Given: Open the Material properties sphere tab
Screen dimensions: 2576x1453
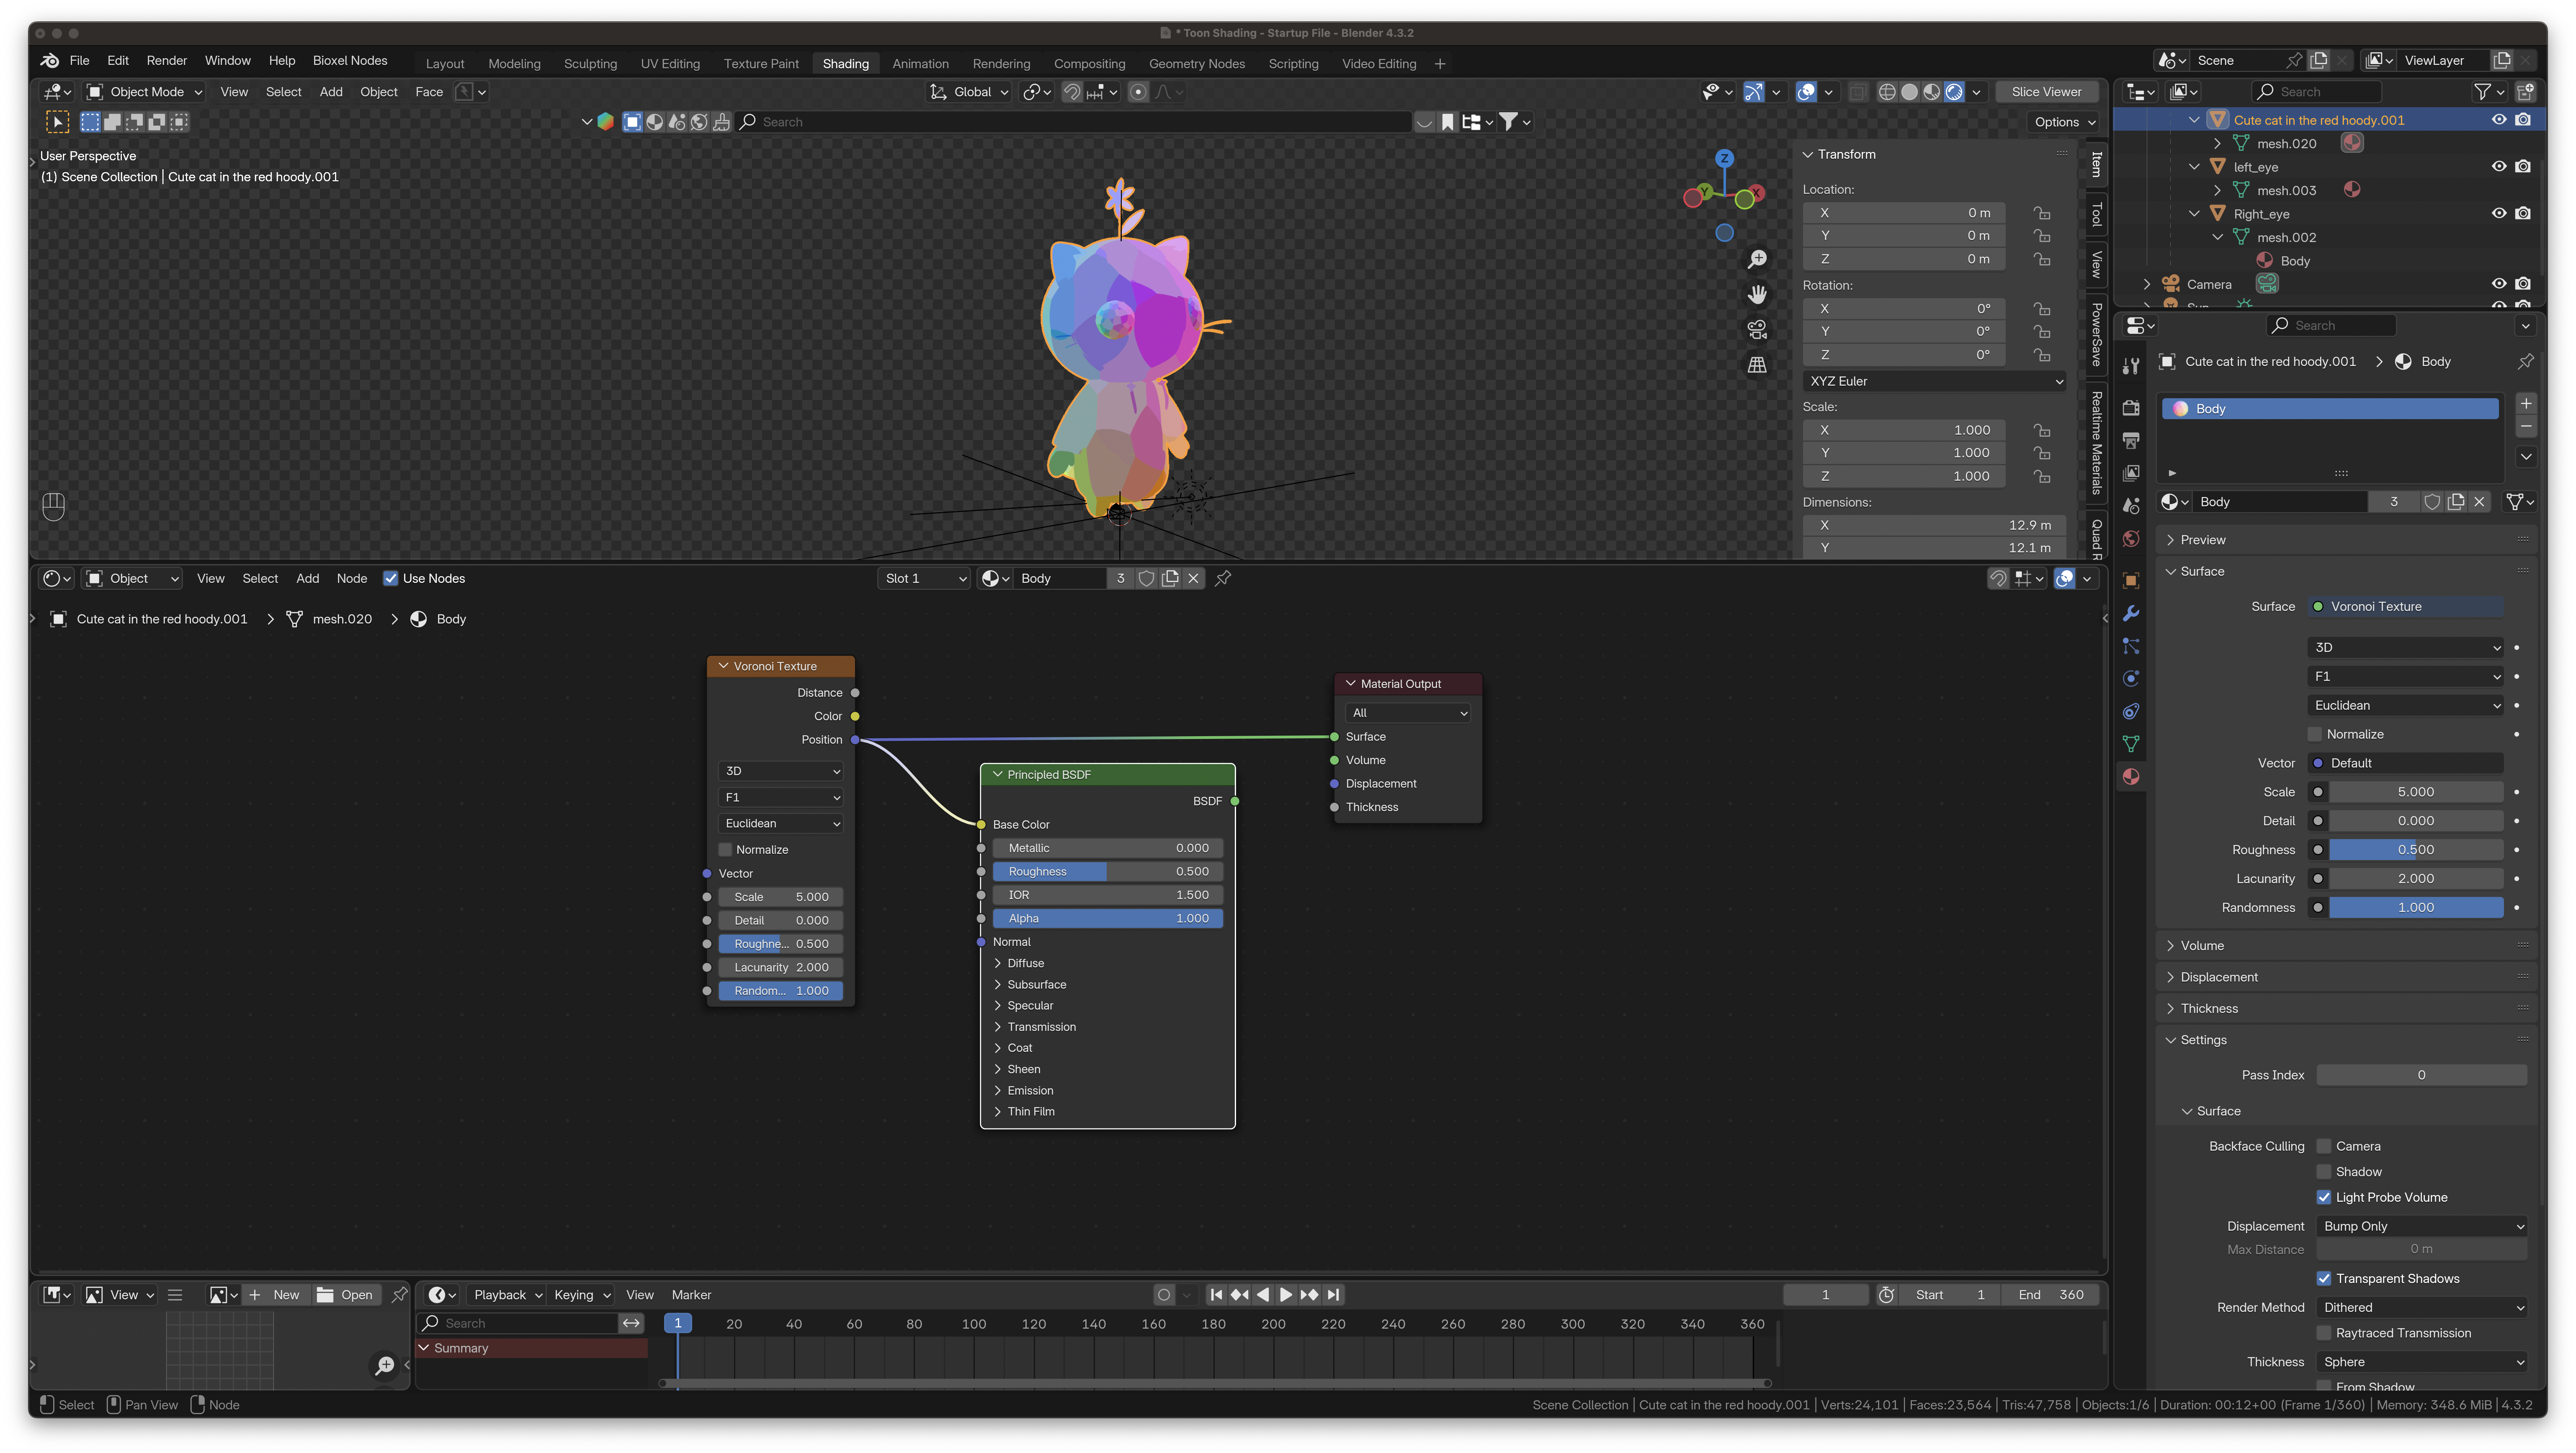Looking at the screenshot, I should pyautogui.click(x=2131, y=777).
